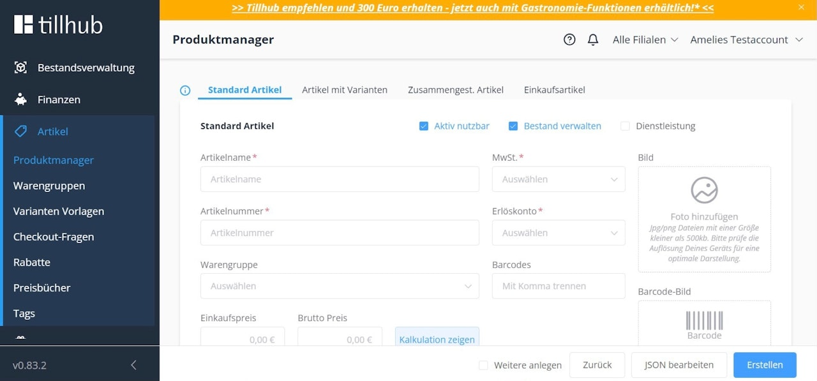
Task: Switch to Artikel mit Varianten tab
Action: coord(345,90)
